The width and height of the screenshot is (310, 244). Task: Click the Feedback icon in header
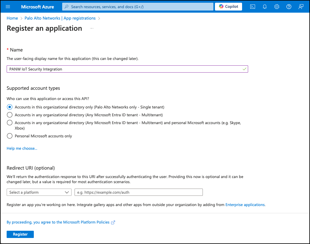(301, 7)
